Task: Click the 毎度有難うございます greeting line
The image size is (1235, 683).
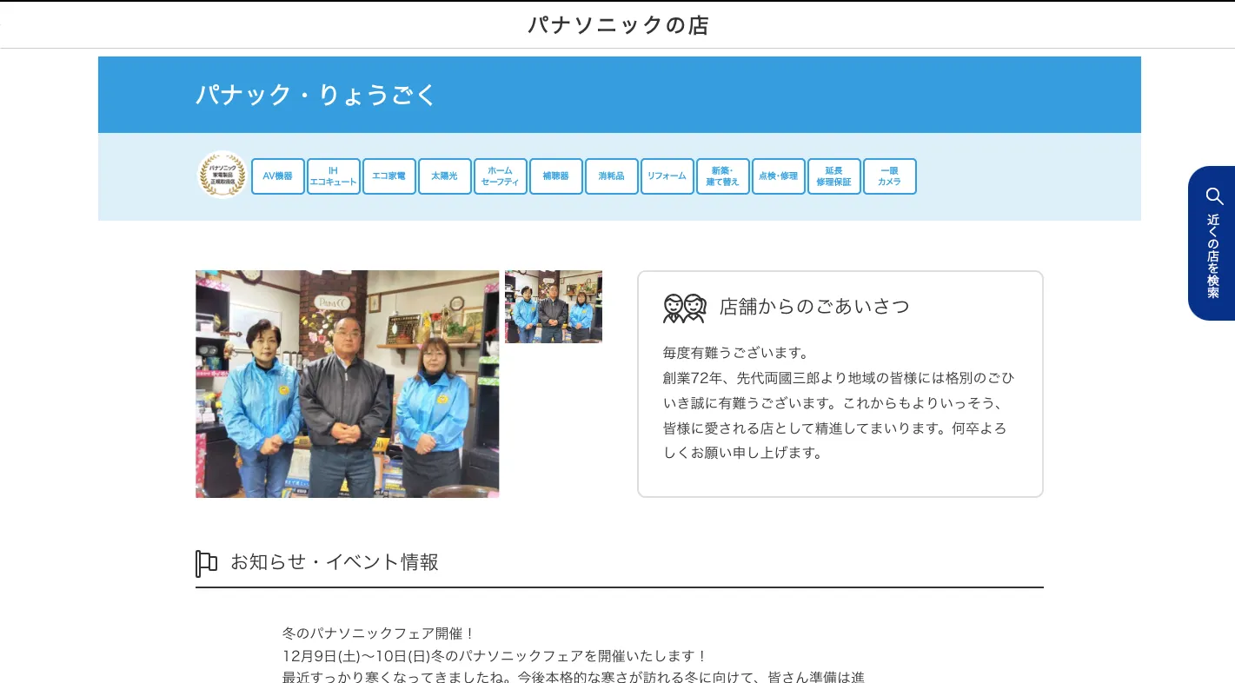Action: click(736, 353)
